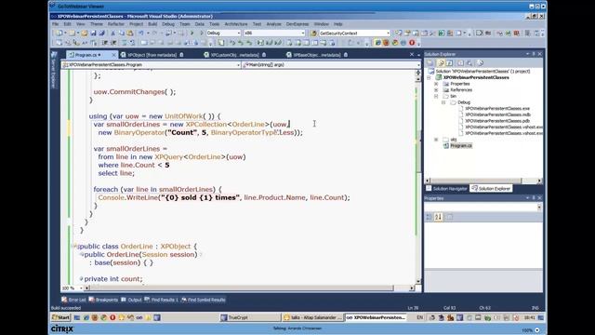Click Solution Explorer Properties toolbar icon
Viewport: 595px width, 335px height.
(x=430, y=63)
